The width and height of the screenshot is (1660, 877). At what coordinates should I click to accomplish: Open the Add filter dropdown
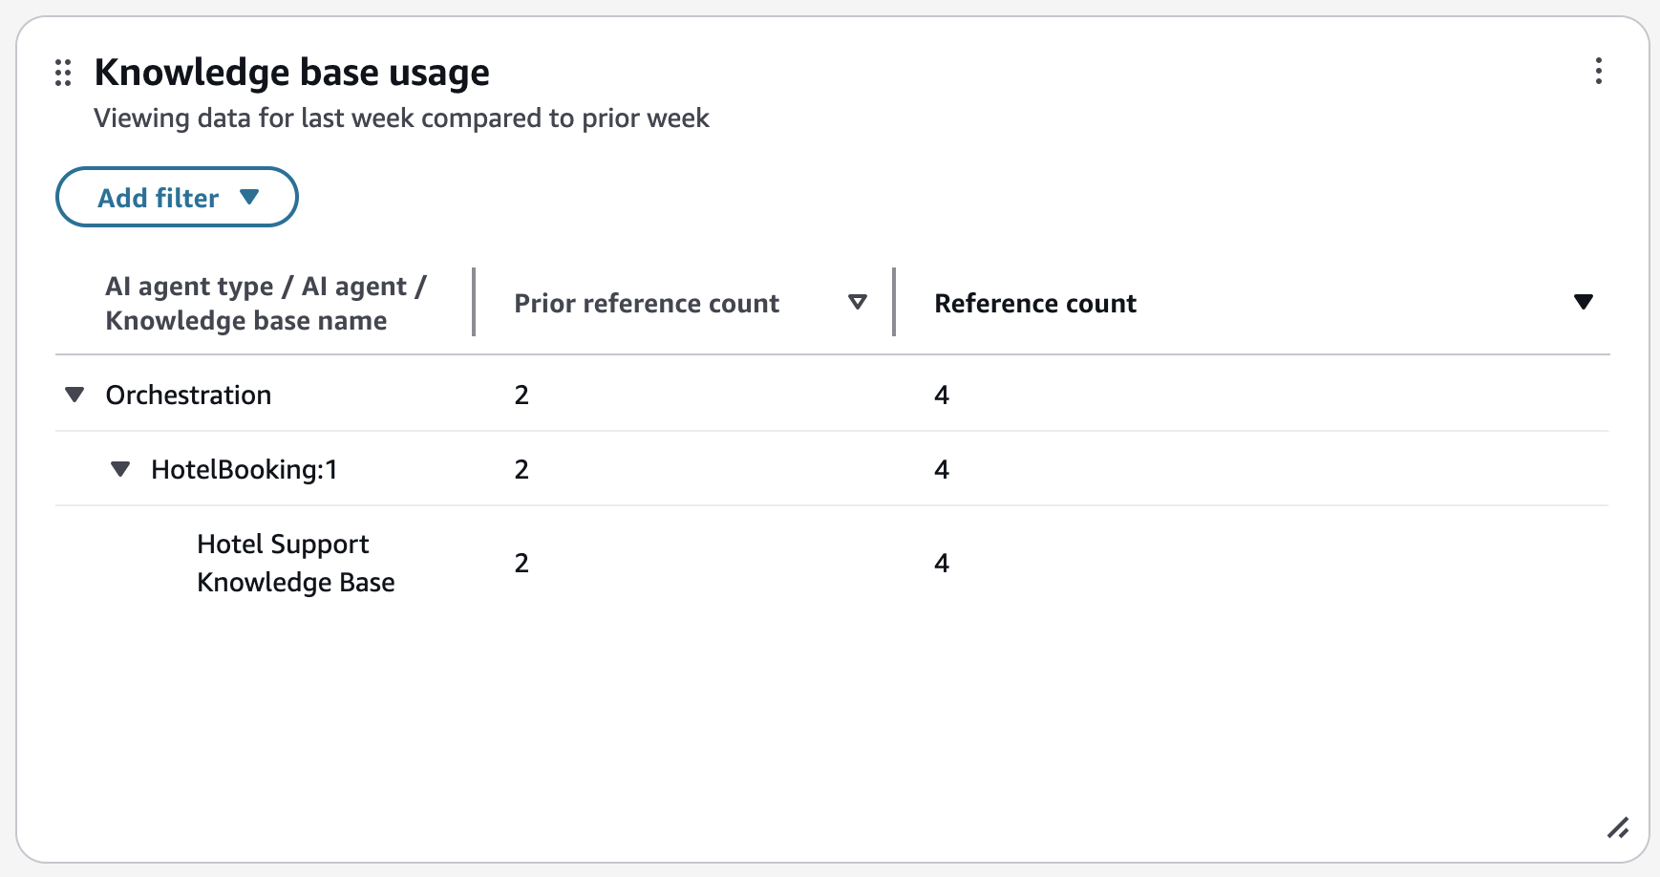click(x=178, y=198)
